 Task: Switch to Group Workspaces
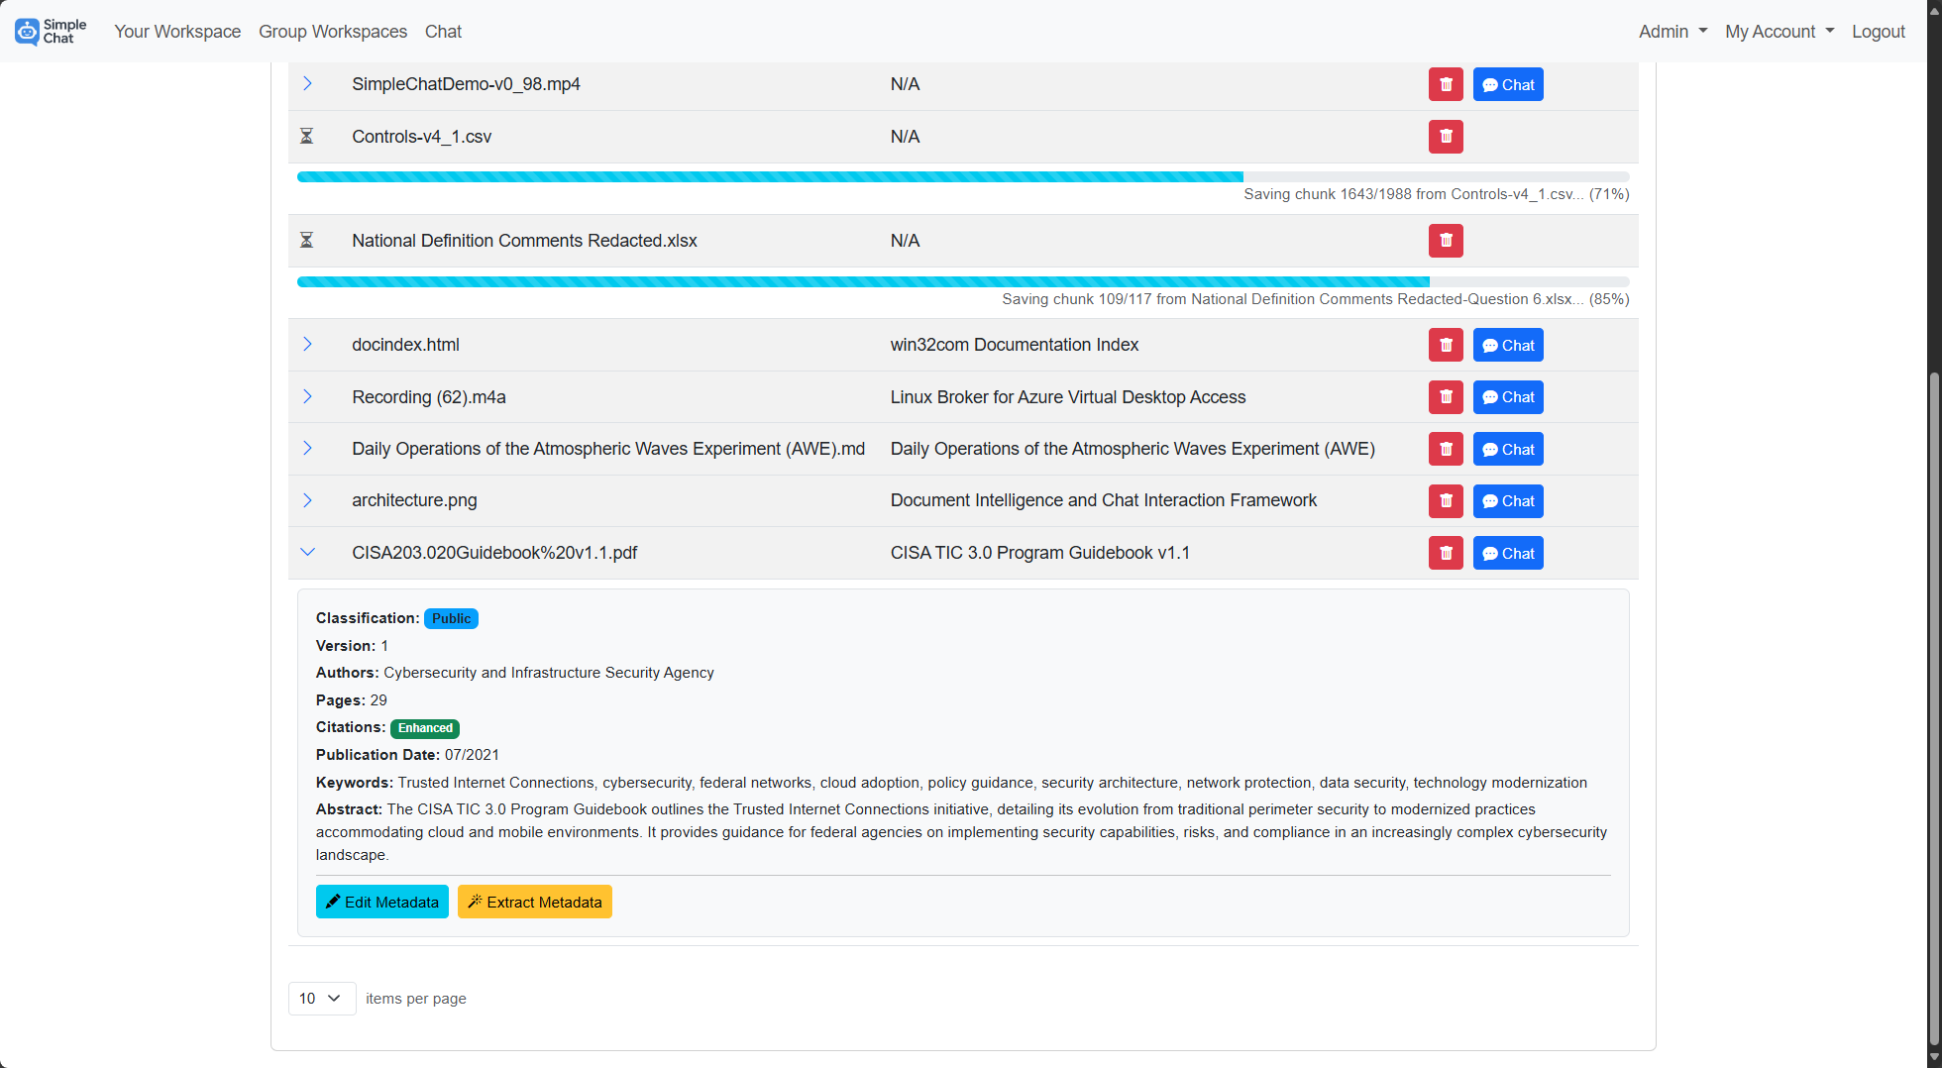click(x=332, y=31)
